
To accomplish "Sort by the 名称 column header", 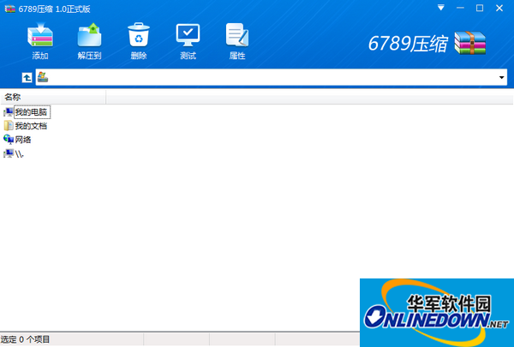I will pos(53,97).
